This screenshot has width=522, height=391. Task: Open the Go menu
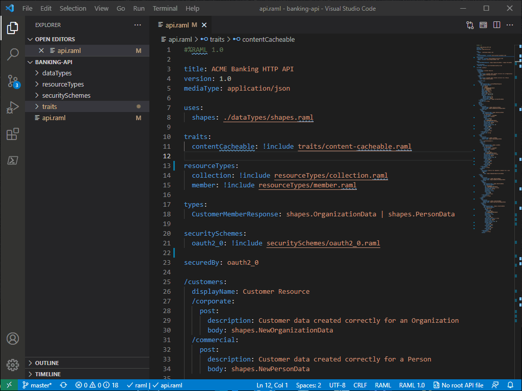121,8
